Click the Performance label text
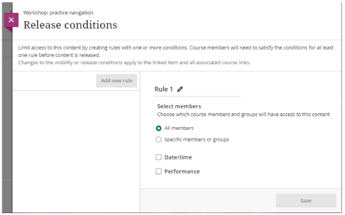 click(x=182, y=172)
